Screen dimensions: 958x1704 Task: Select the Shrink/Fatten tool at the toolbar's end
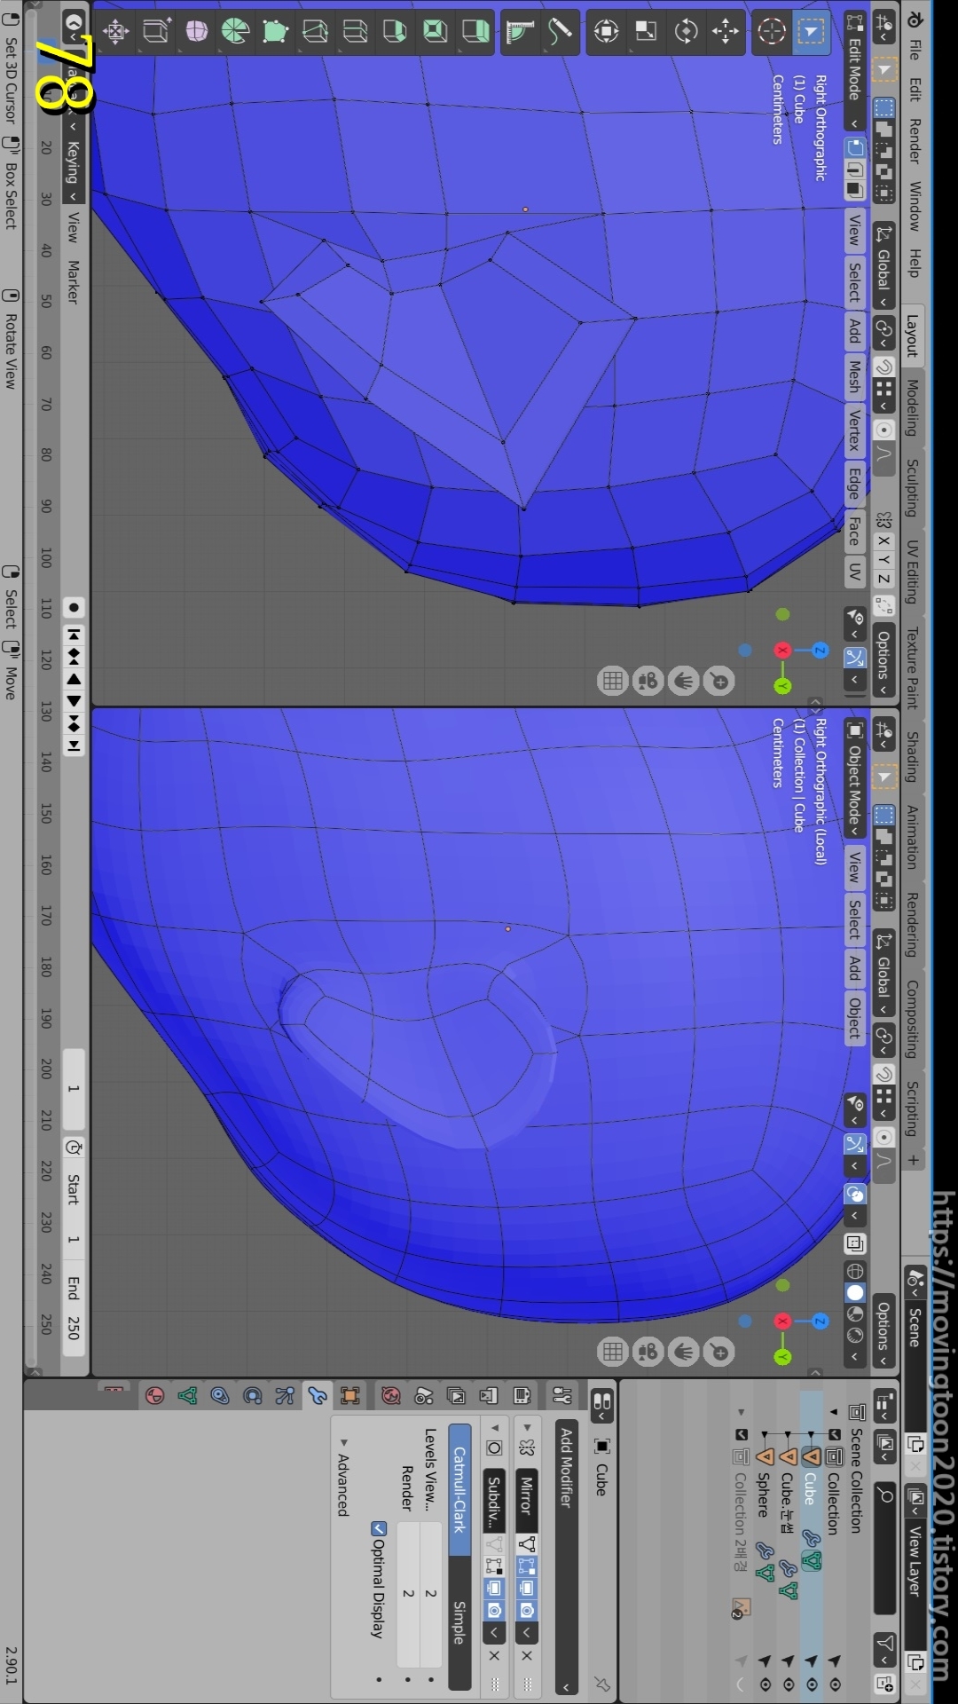pyautogui.click(x=116, y=32)
